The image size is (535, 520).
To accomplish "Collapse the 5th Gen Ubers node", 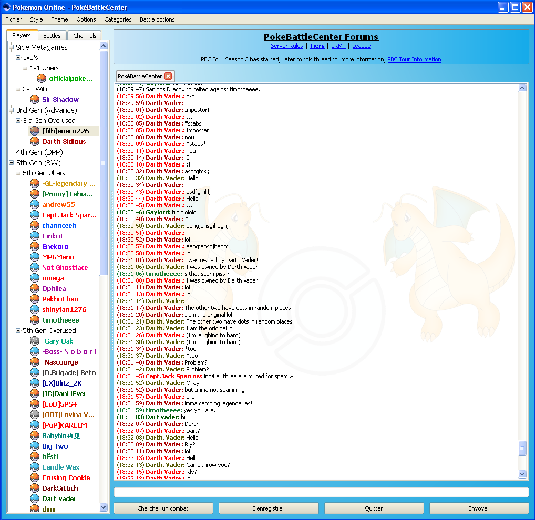I will (x=18, y=173).
